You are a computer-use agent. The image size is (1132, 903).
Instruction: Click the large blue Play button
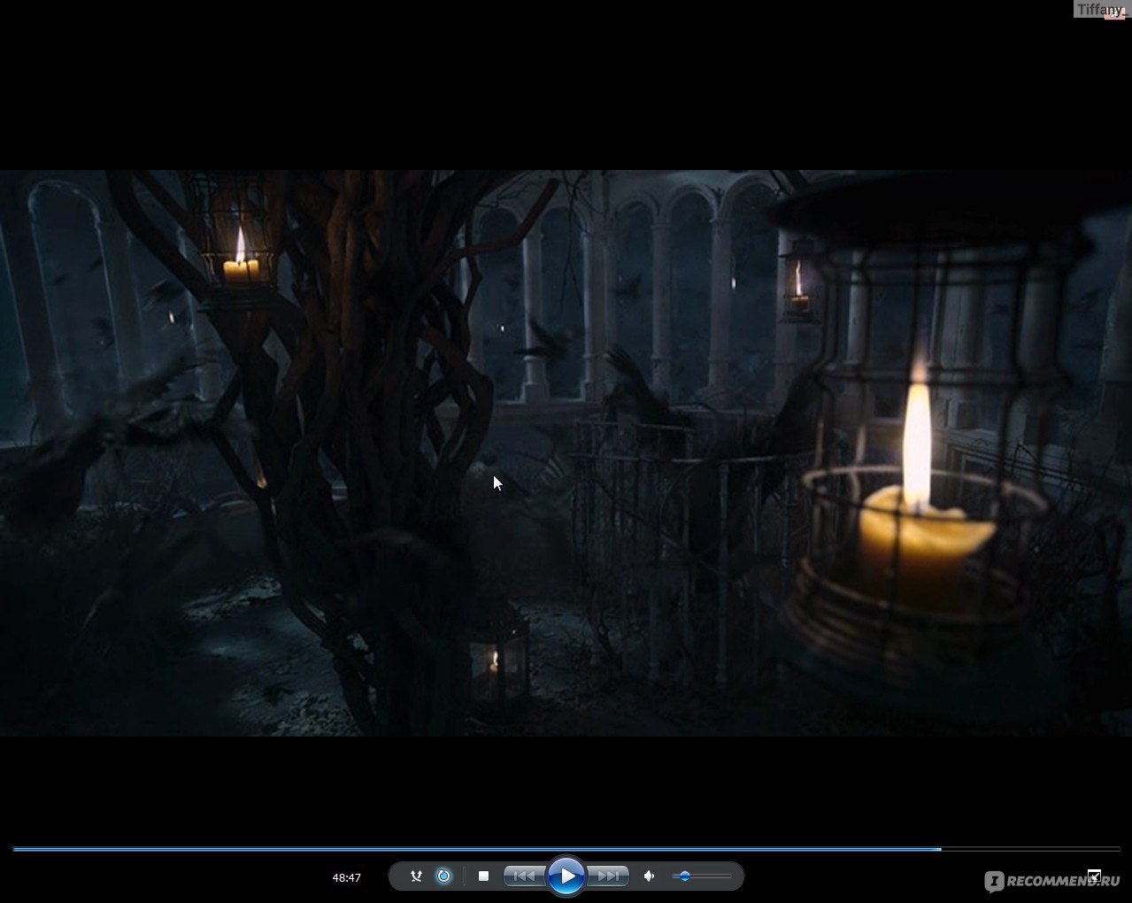pos(566,876)
